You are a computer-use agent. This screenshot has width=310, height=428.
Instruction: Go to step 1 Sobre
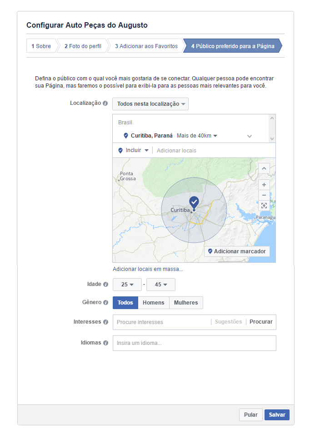[x=41, y=46]
